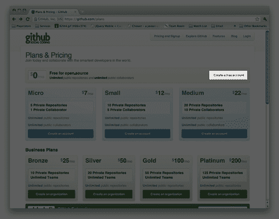The width and height of the screenshot is (279, 219).
Task: Create an organization under Silver plan
Action: [109, 194]
